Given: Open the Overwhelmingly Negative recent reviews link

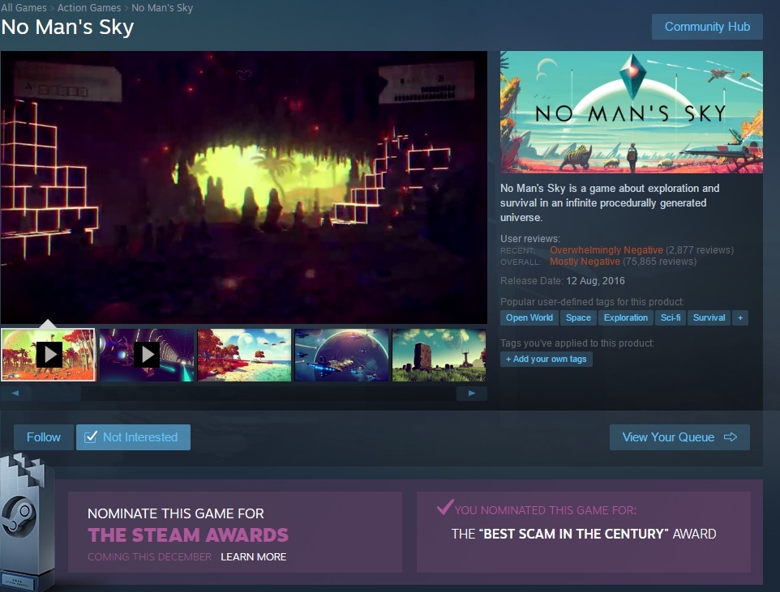Looking at the screenshot, I should tap(606, 250).
